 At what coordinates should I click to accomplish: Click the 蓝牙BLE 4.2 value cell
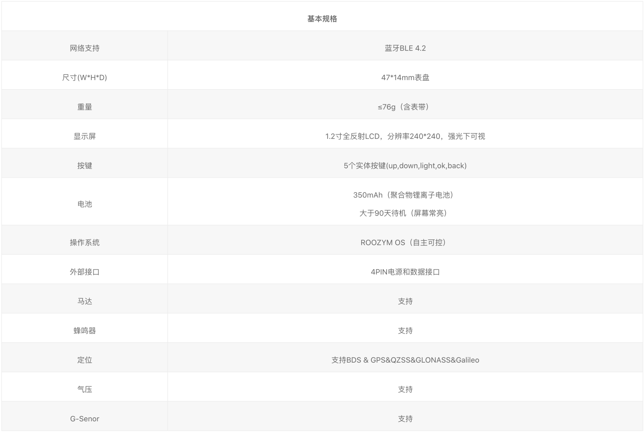click(x=405, y=48)
